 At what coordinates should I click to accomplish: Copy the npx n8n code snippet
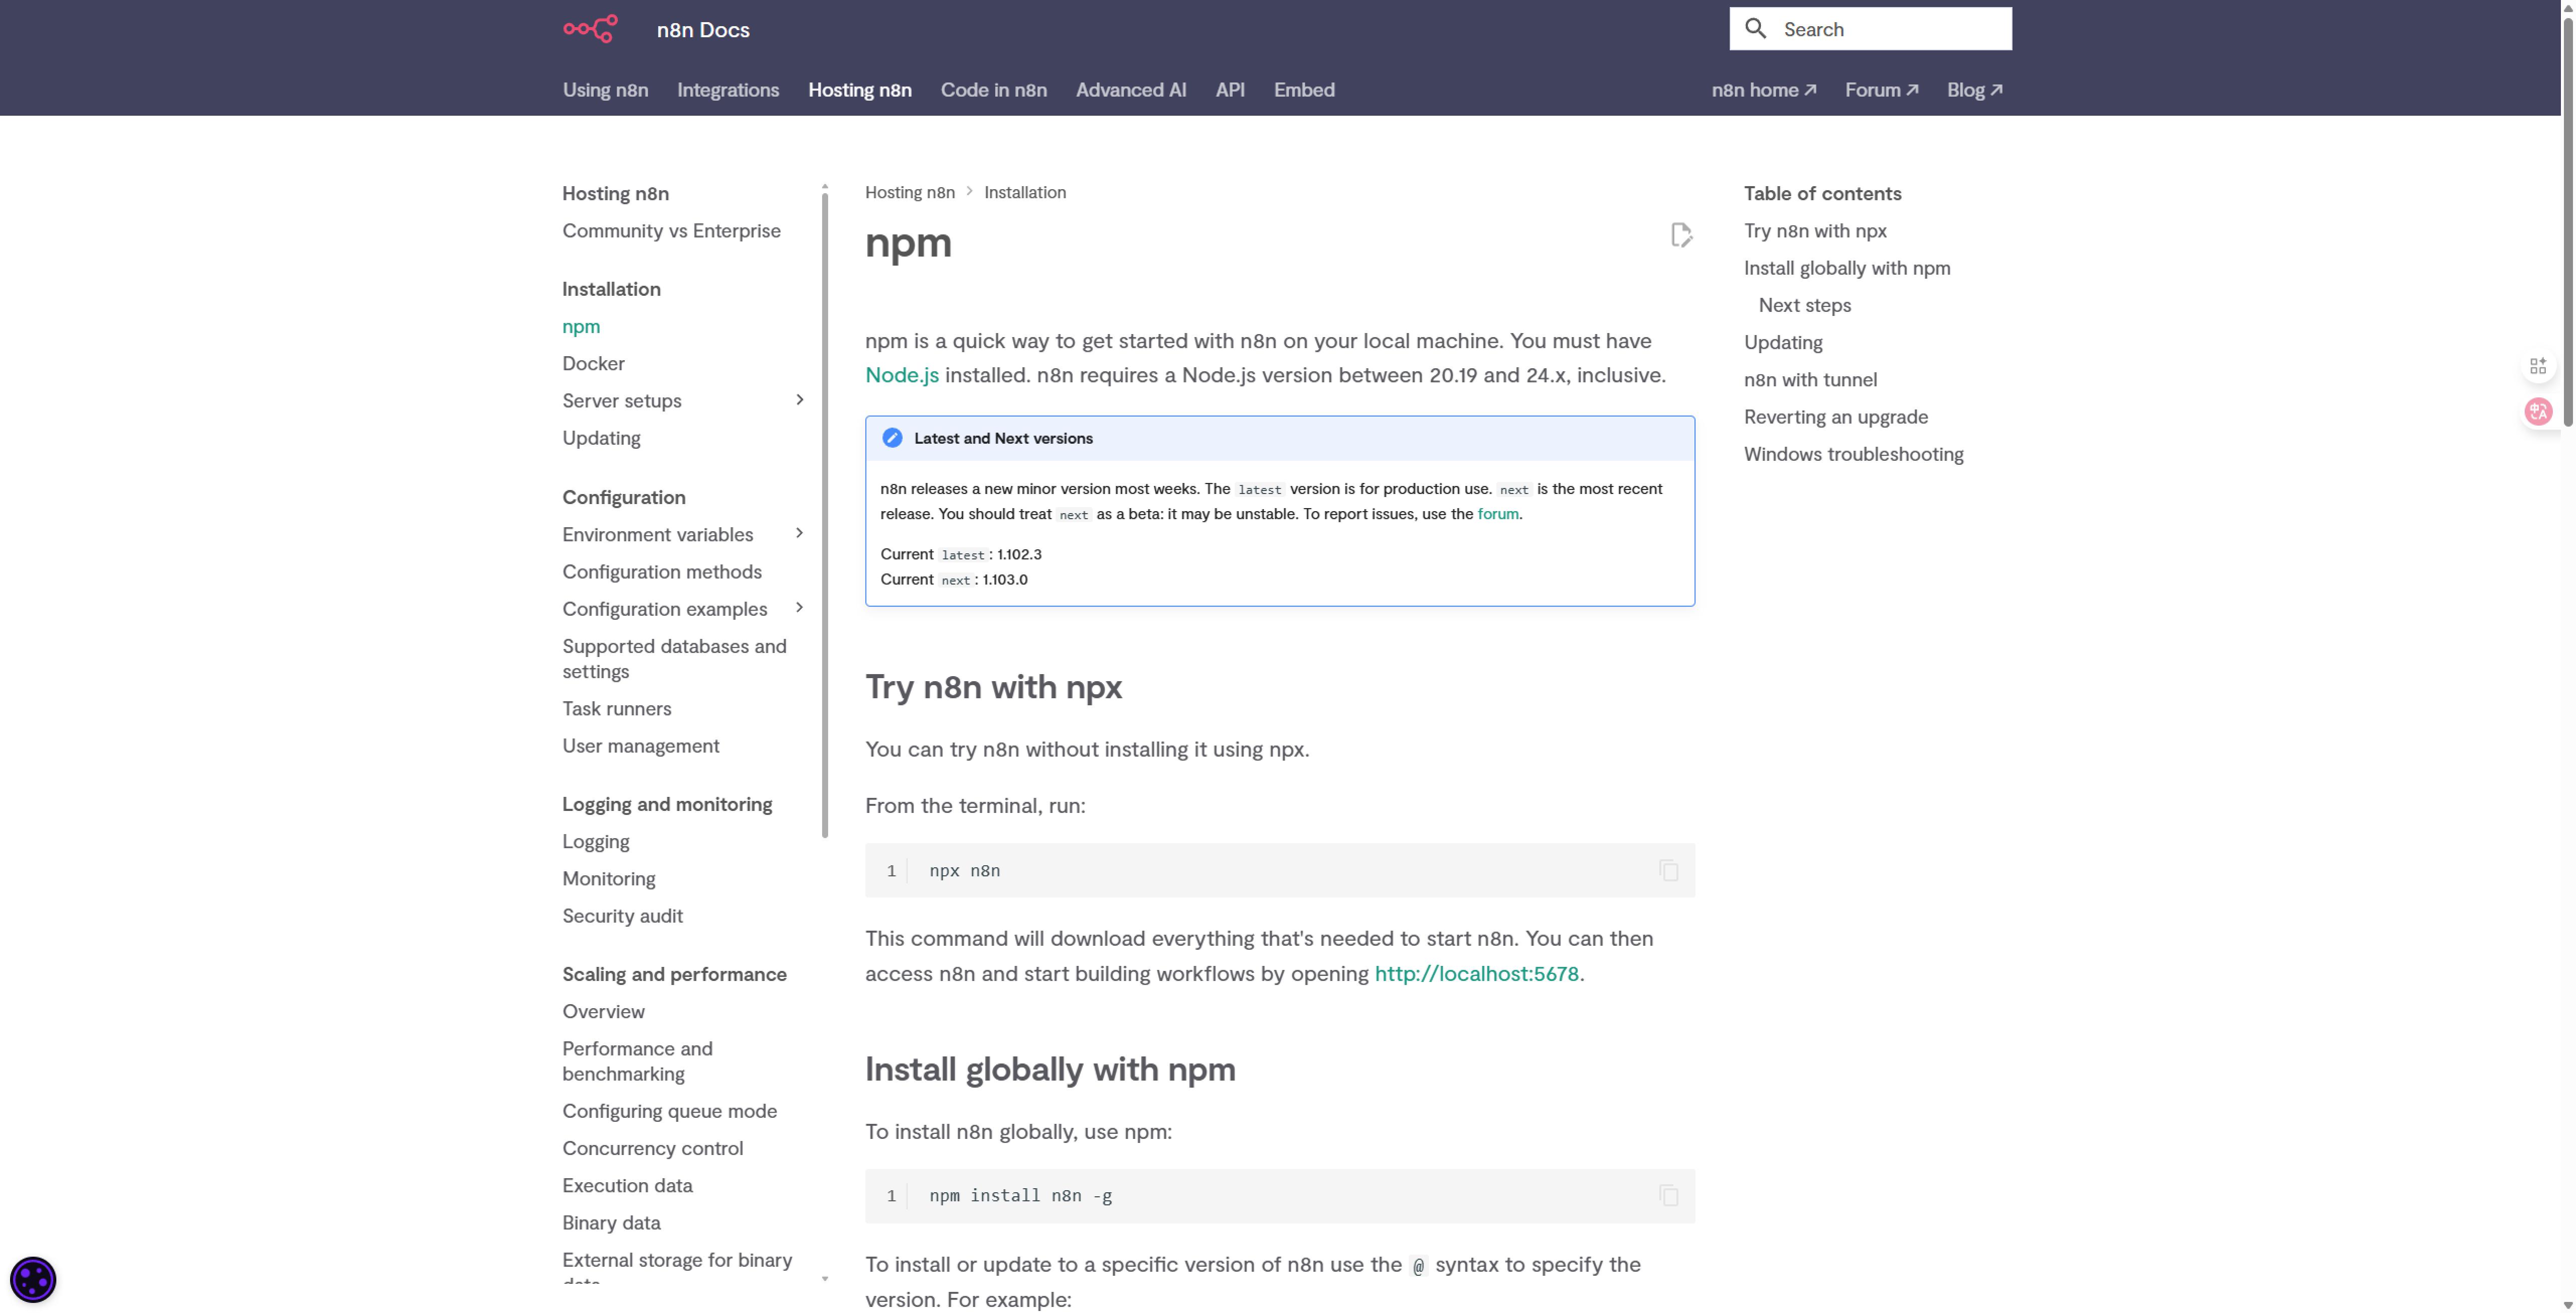(1669, 871)
